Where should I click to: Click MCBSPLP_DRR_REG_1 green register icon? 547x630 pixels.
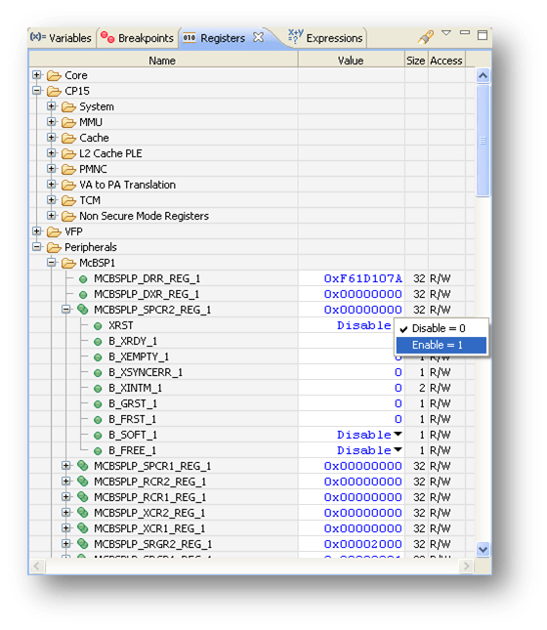pos(83,279)
